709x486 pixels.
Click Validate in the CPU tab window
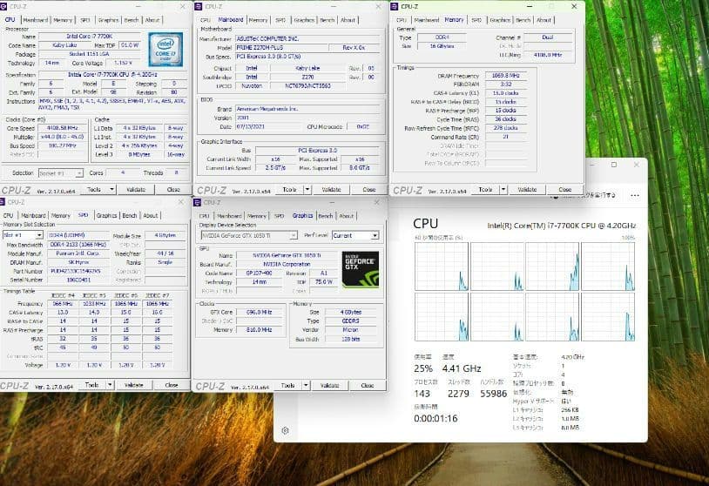tap(136, 189)
